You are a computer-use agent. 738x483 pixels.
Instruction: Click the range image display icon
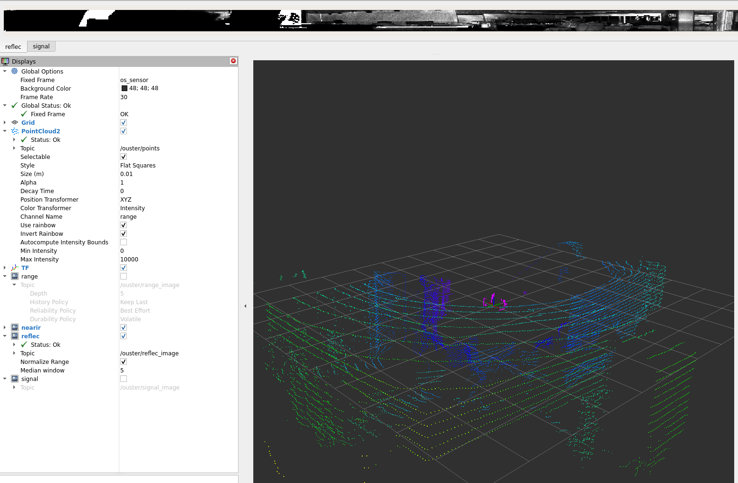coord(15,276)
